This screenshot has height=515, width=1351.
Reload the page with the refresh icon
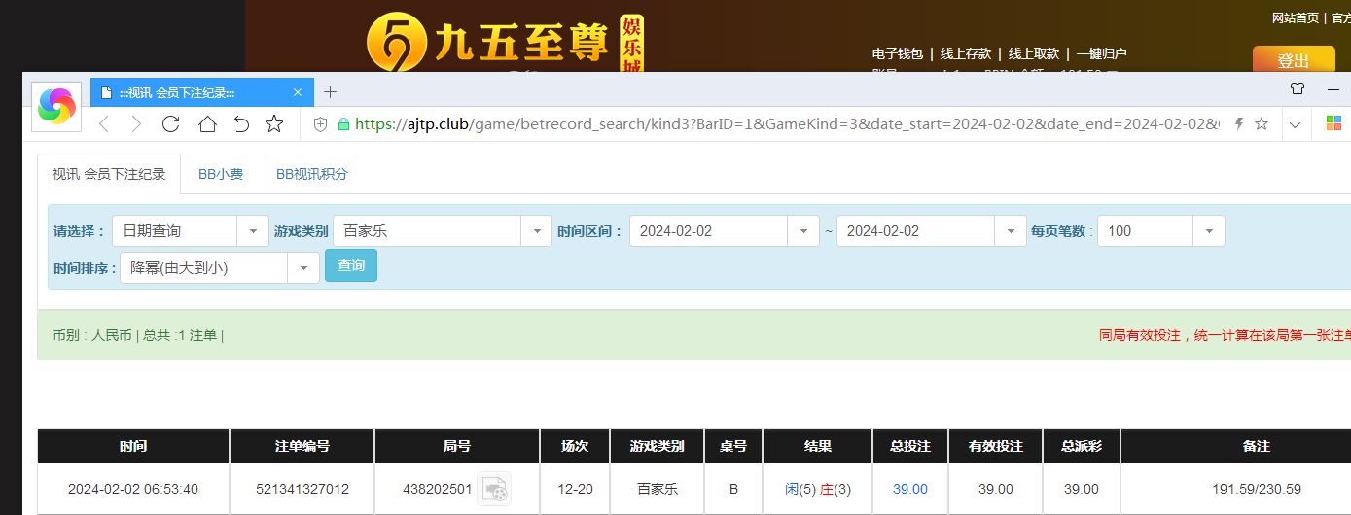coord(170,123)
